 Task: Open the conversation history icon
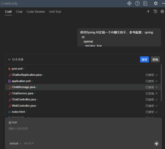coord(155,11)
